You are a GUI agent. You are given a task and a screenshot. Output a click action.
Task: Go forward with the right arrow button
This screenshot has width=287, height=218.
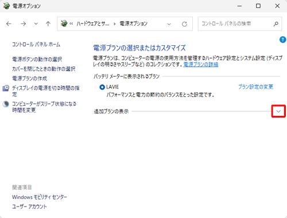24,24
